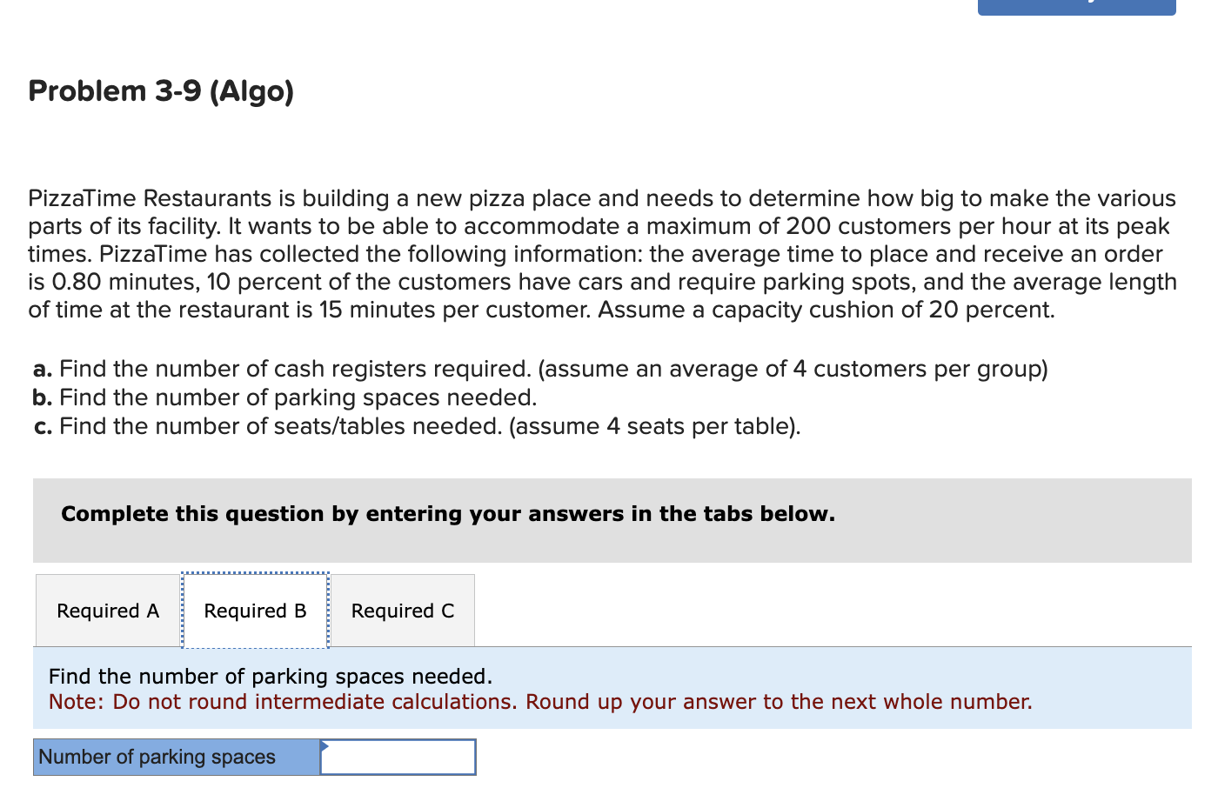Click the blue button at the top right

click(x=1076, y=7)
